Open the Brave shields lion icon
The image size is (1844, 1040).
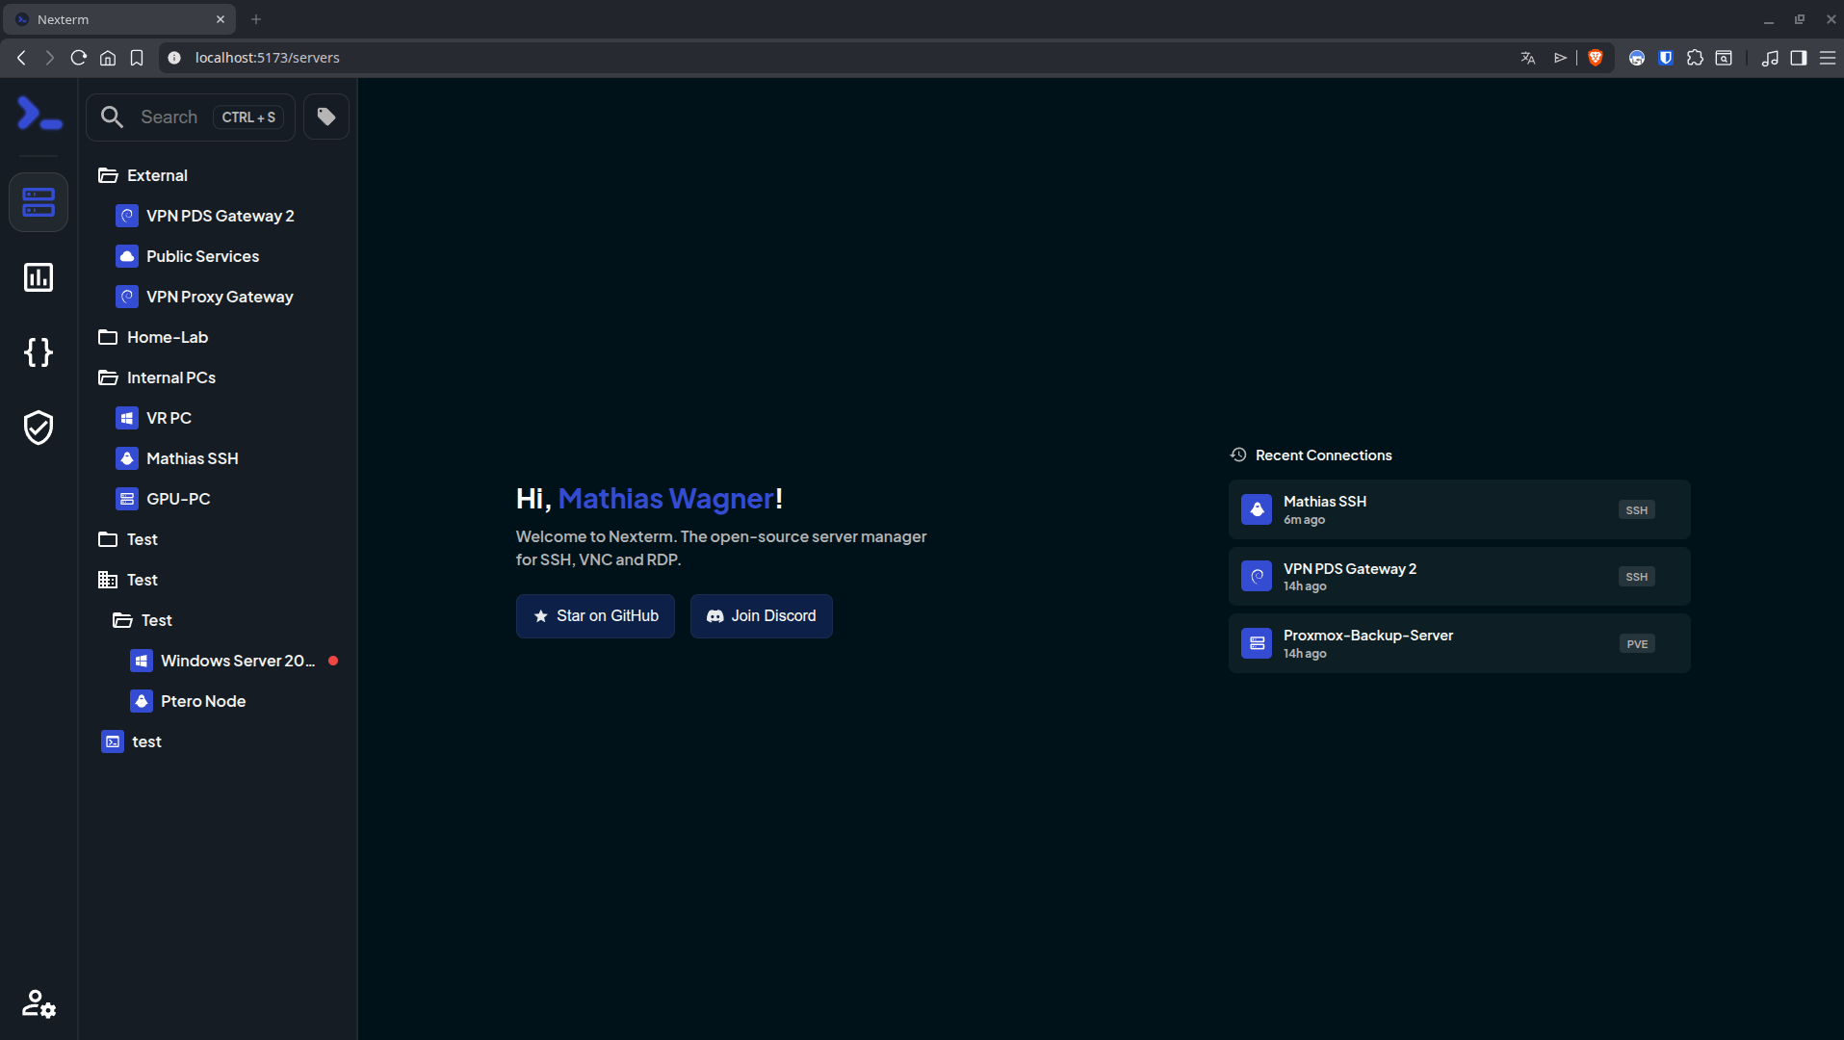pyautogui.click(x=1596, y=58)
